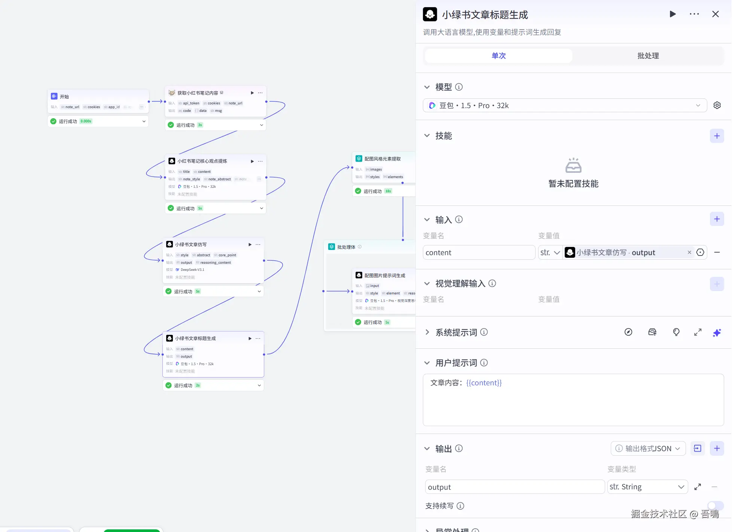
Task: Run the 获取小红书笔记内容 node on canvas
Action: [x=252, y=93]
